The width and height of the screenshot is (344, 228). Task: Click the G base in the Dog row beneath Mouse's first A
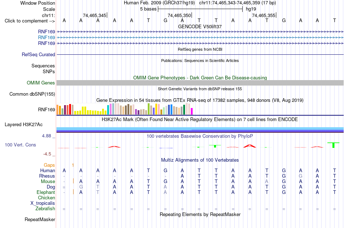tap(81, 187)
